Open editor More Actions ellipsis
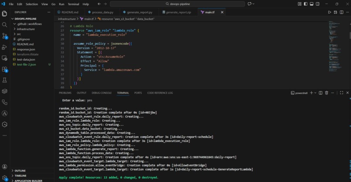Viewport: 351px width, 182px height. coord(347,12)
